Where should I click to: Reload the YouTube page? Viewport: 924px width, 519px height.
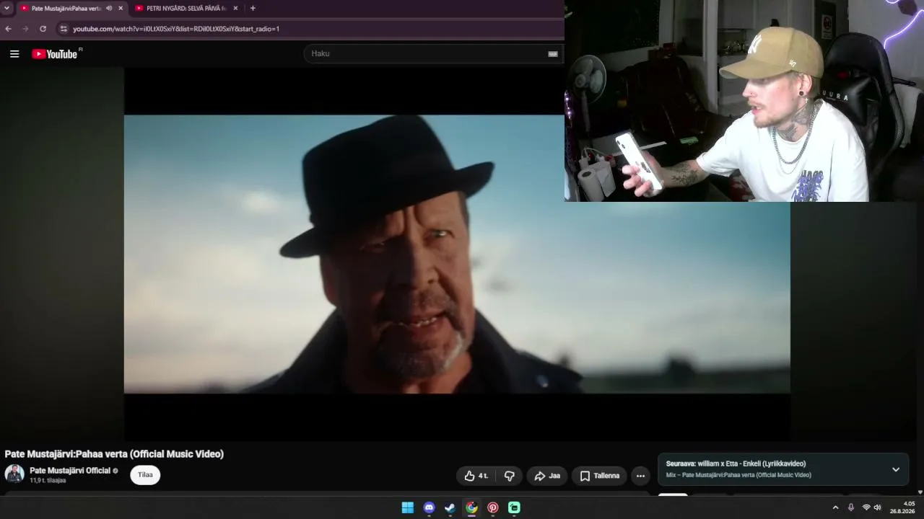(x=43, y=29)
